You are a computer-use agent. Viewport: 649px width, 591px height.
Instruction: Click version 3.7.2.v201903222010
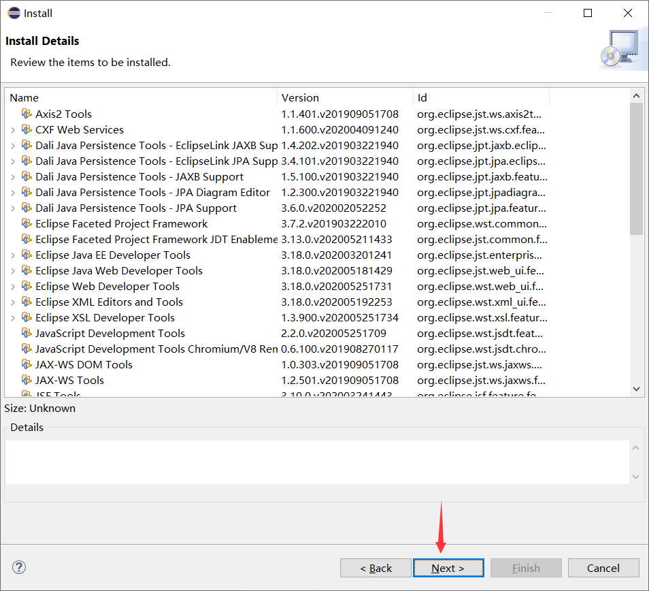(x=333, y=223)
